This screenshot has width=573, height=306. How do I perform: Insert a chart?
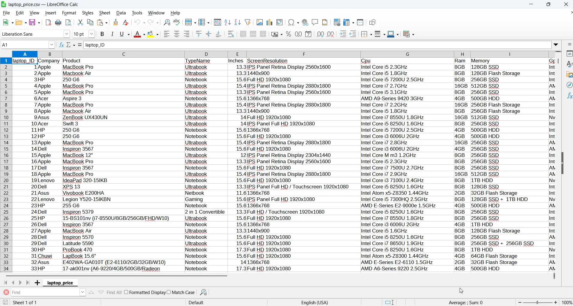(x=270, y=22)
